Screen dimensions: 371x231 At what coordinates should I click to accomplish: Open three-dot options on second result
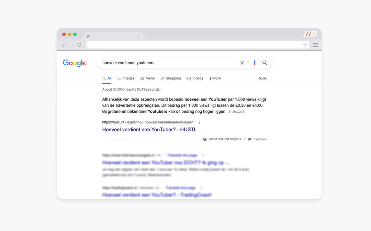point(203,155)
